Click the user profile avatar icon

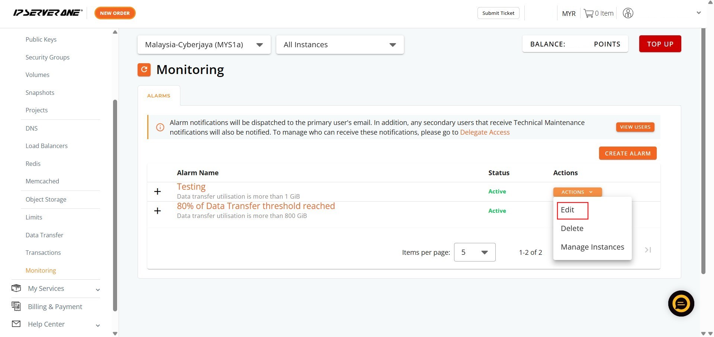[x=628, y=13]
